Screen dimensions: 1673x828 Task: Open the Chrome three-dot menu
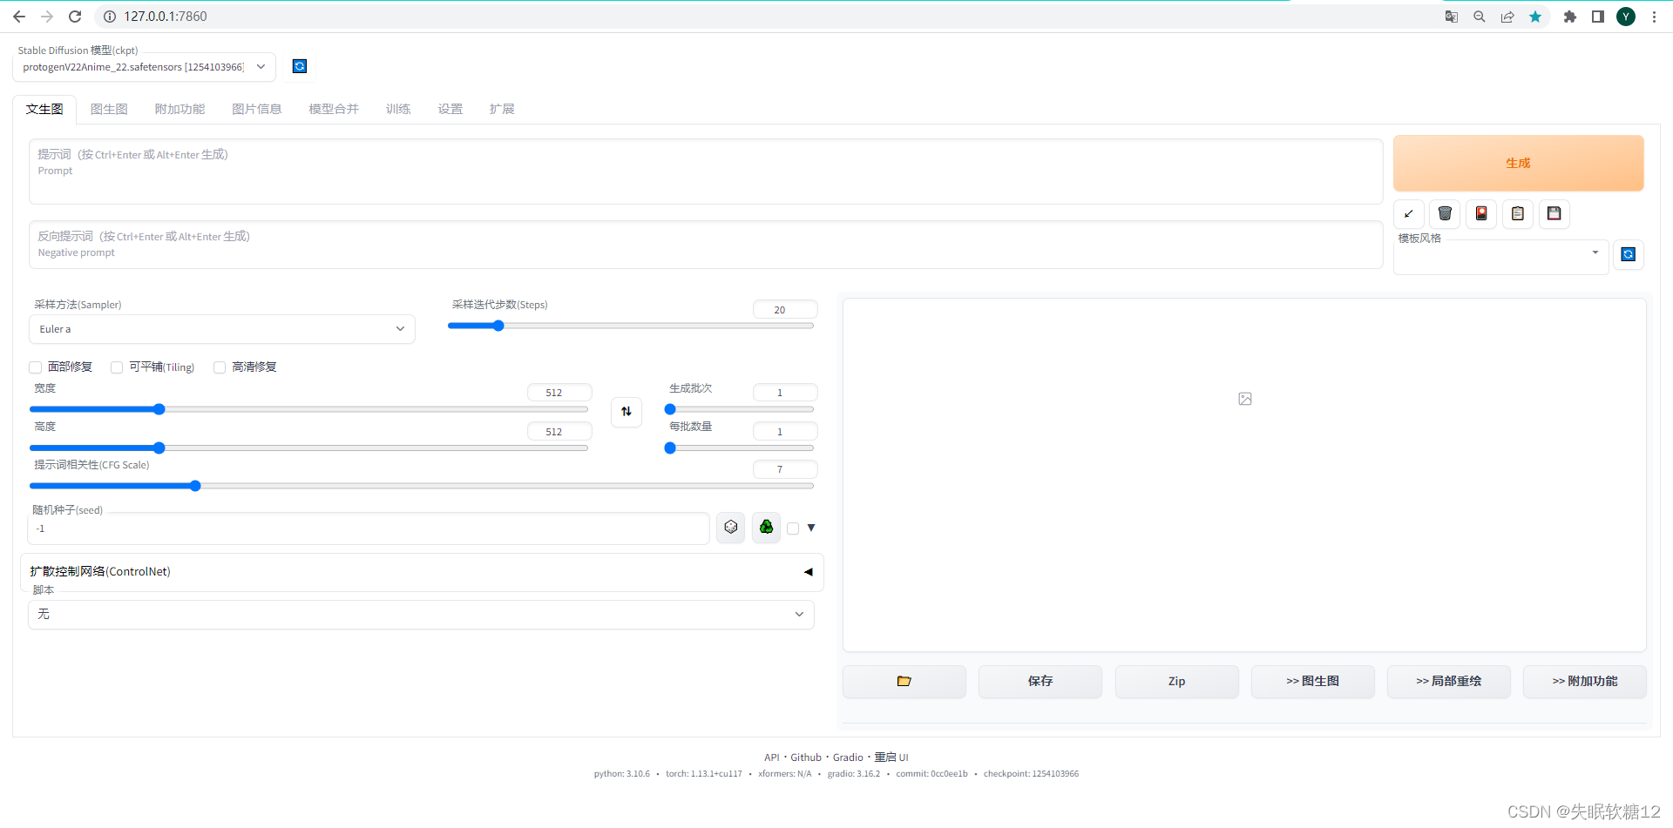tap(1654, 17)
